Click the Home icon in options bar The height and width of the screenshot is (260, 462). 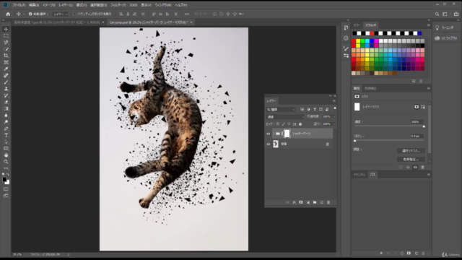(x=8, y=14)
